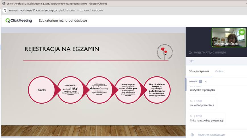Click the Введите сообщение message field
This screenshot has height=138, width=247.
[219, 135]
